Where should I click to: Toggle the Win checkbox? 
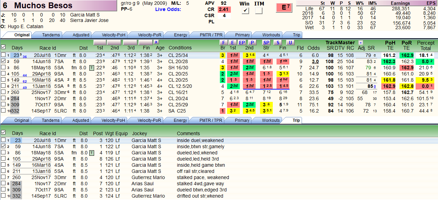246,11
